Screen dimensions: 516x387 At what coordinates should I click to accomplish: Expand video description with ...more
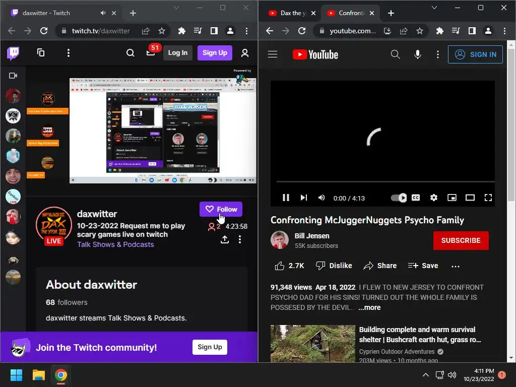pyautogui.click(x=369, y=307)
